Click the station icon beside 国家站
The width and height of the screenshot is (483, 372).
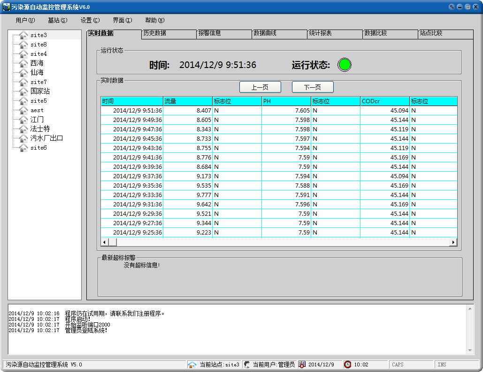[x=23, y=91]
